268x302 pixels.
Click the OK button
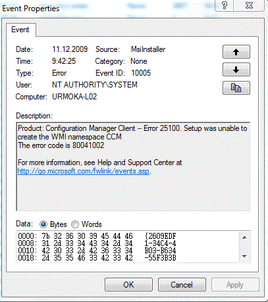coord(128,285)
